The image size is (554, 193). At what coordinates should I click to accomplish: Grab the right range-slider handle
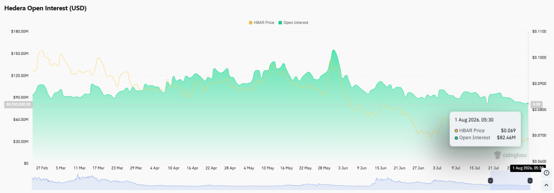click(530, 181)
